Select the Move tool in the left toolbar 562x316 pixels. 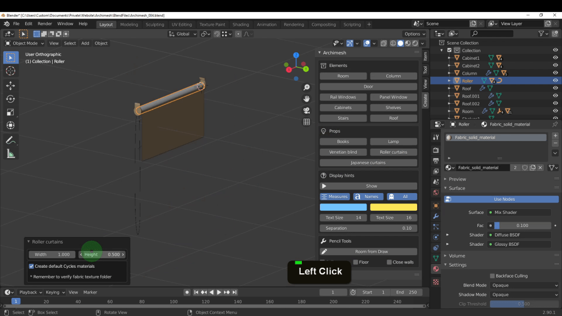(10, 85)
